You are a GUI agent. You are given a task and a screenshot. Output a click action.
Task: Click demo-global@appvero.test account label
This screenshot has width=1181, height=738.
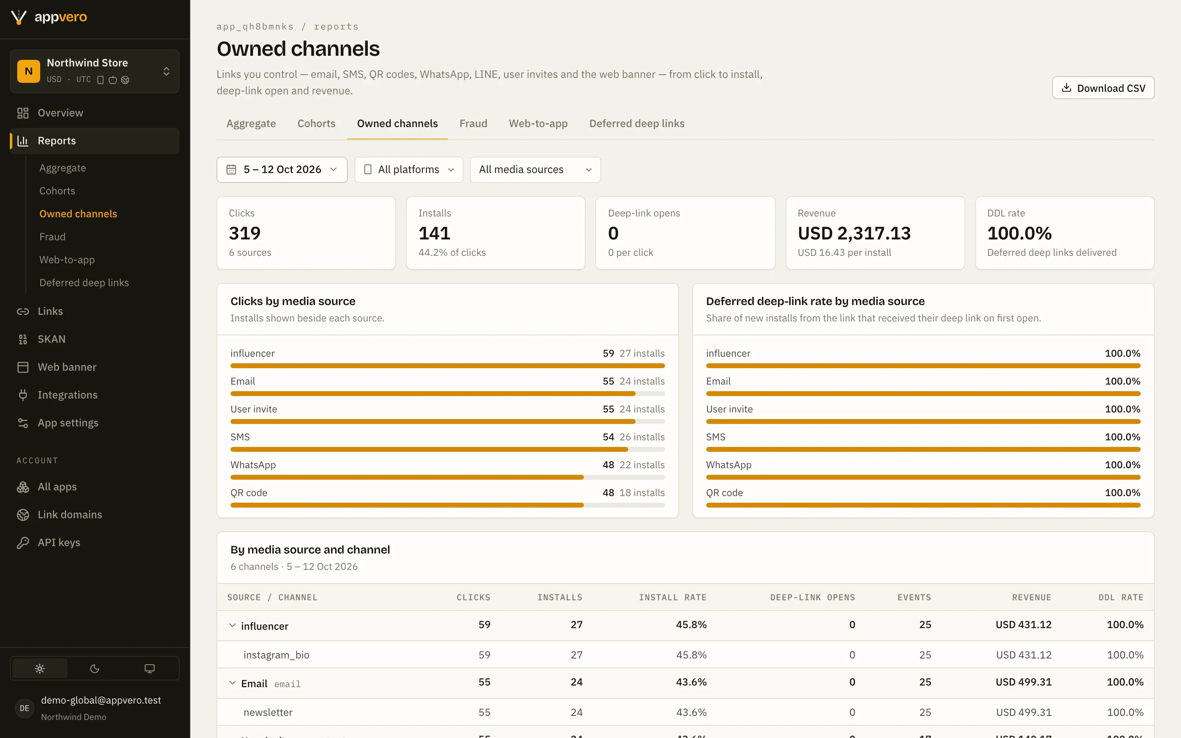101,700
